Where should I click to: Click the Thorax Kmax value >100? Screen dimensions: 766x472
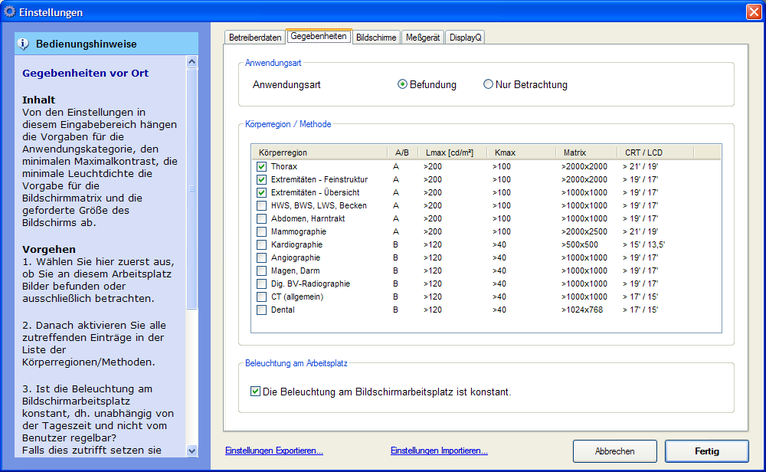[501, 166]
